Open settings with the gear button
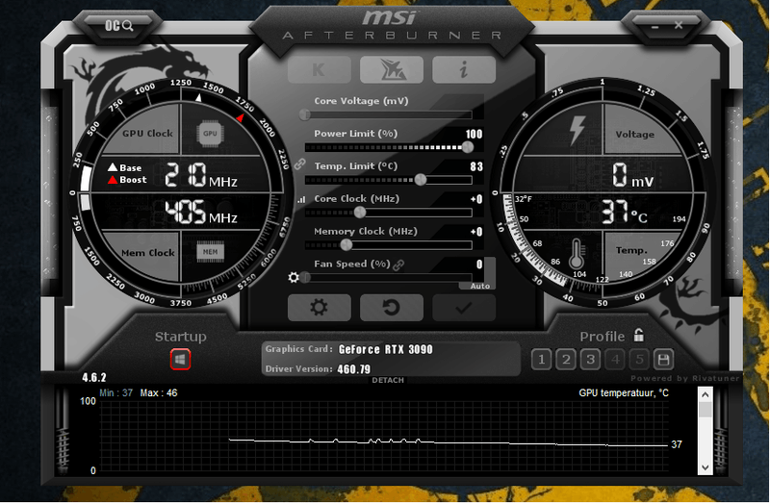 [320, 308]
